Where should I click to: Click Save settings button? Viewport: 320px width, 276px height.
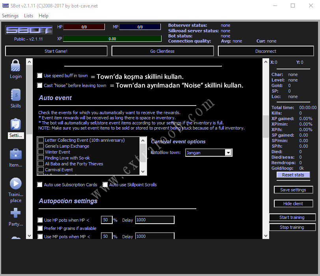point(293,190)
